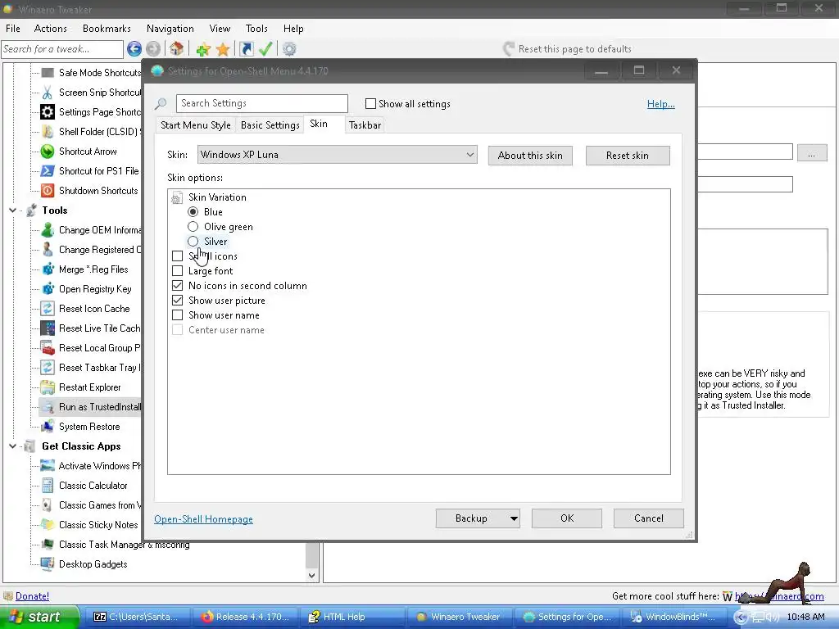Viewport: 839px width, 629px height.
Task: Open the home page icon in Winaero toolbar
Action: coord(177,49)
